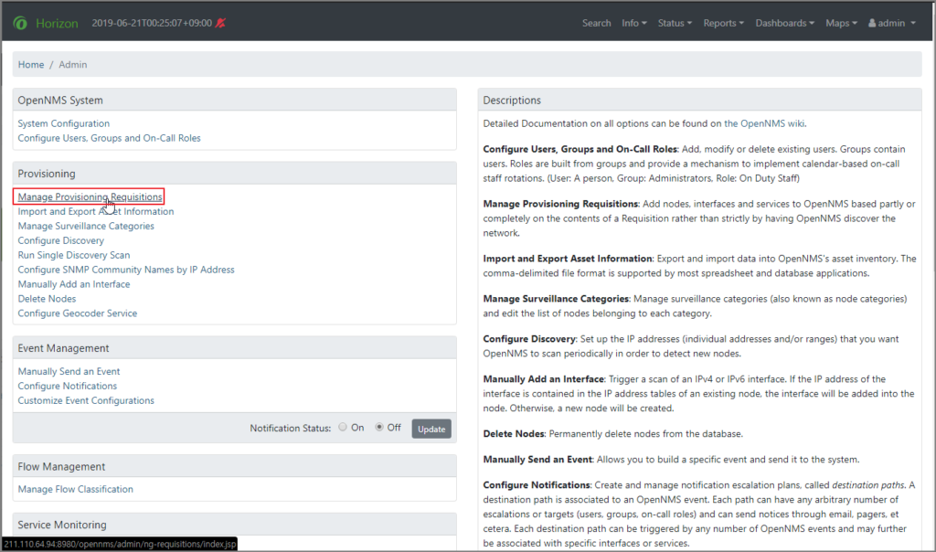Click the bold Configure Notifications description term
The image size is (936, 552).
click(537, 485)
